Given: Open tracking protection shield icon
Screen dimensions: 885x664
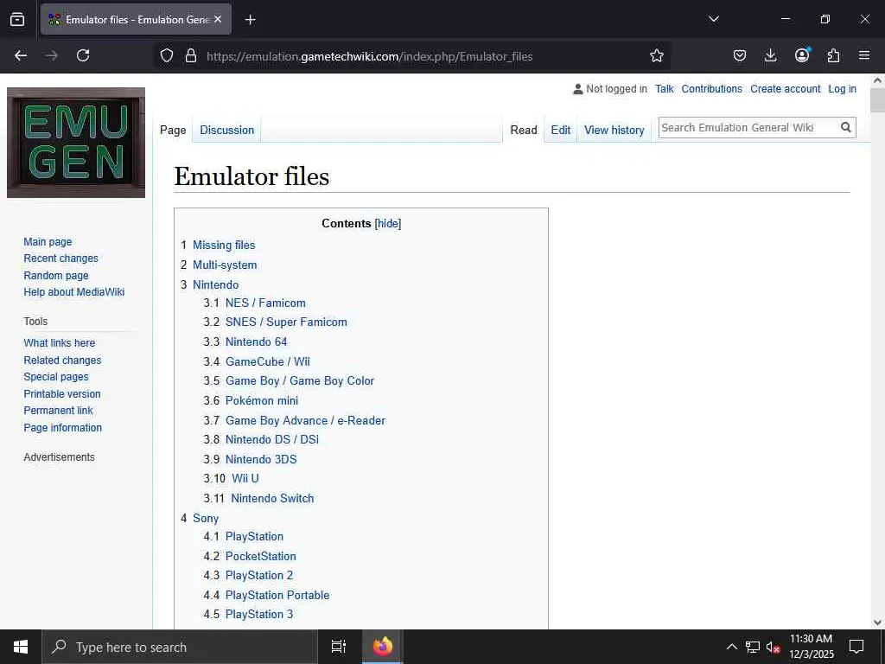Looking at the screenshot, I should tap(167, 55).
